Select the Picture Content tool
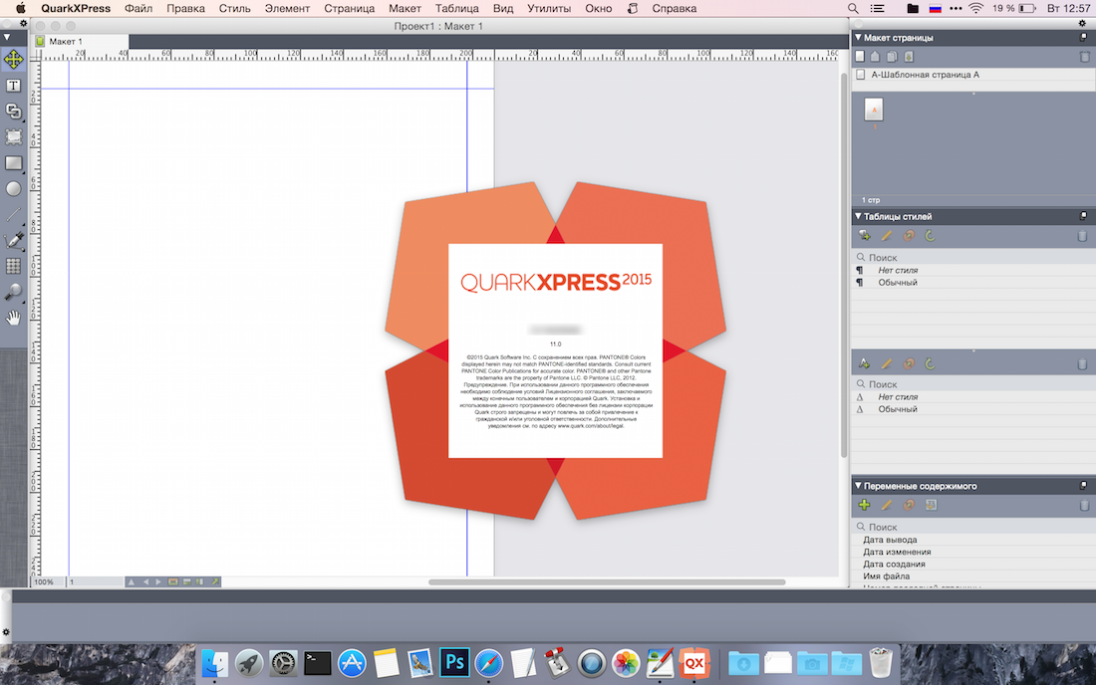The image size is (1096, 685). tap(13, 136)
